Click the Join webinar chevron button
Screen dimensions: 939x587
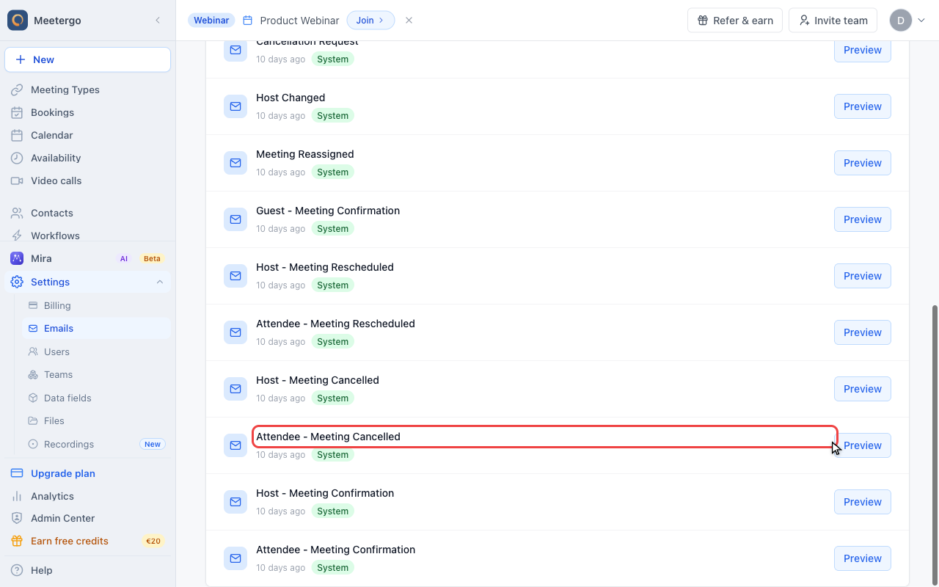pos(370,21)
